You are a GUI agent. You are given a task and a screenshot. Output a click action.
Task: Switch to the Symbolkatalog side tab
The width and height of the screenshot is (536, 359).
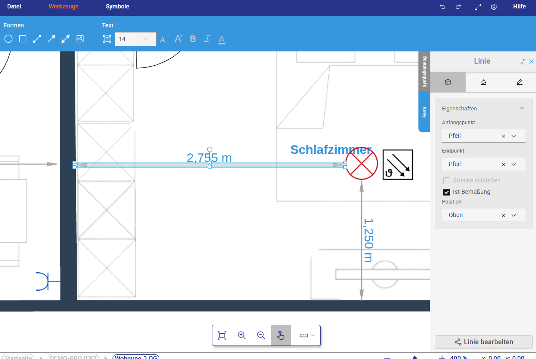(424, 72)
